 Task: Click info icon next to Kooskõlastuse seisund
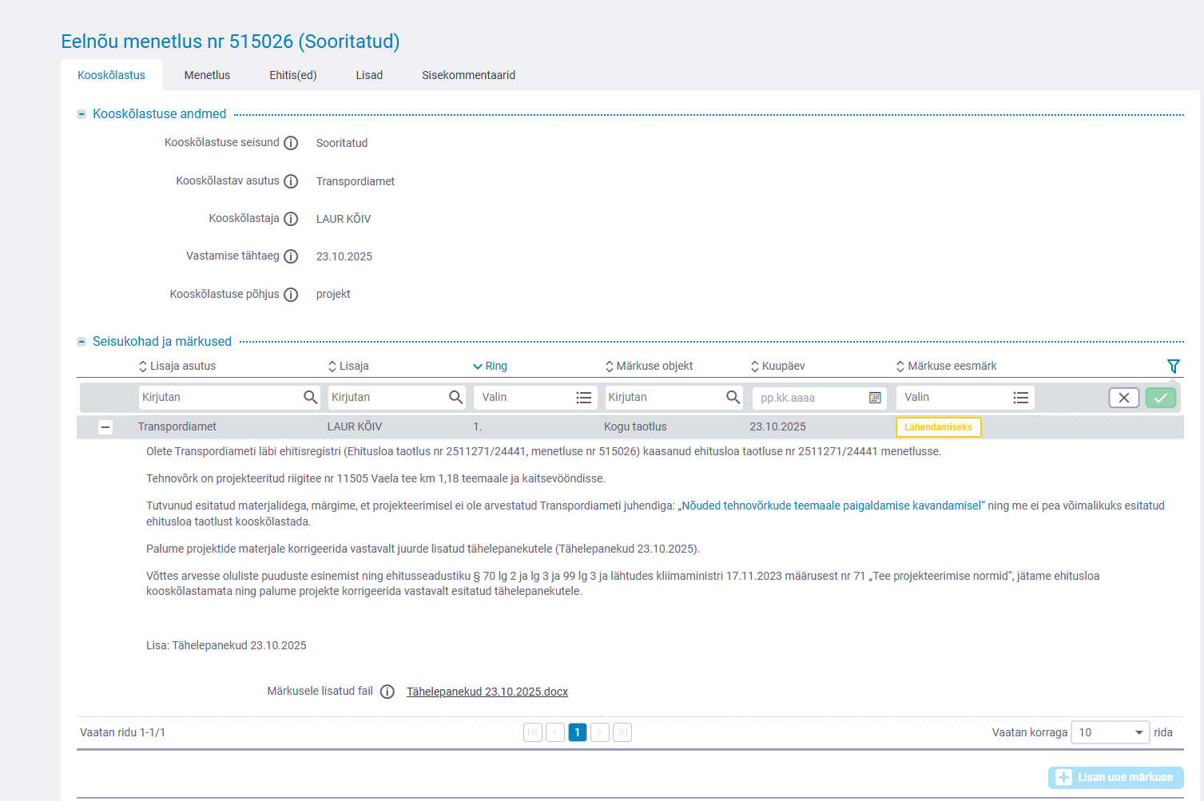291,143
